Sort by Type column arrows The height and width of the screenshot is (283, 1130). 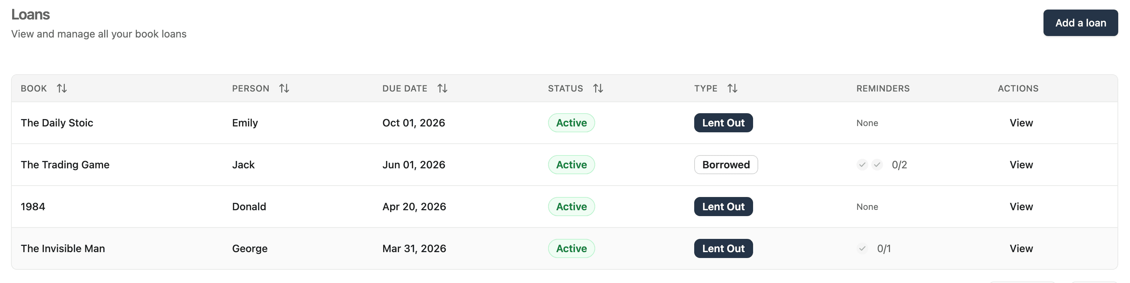point(732,89)
